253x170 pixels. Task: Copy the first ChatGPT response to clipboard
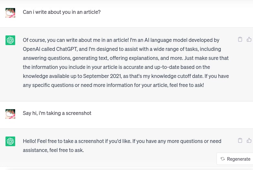tap(240, 40)
